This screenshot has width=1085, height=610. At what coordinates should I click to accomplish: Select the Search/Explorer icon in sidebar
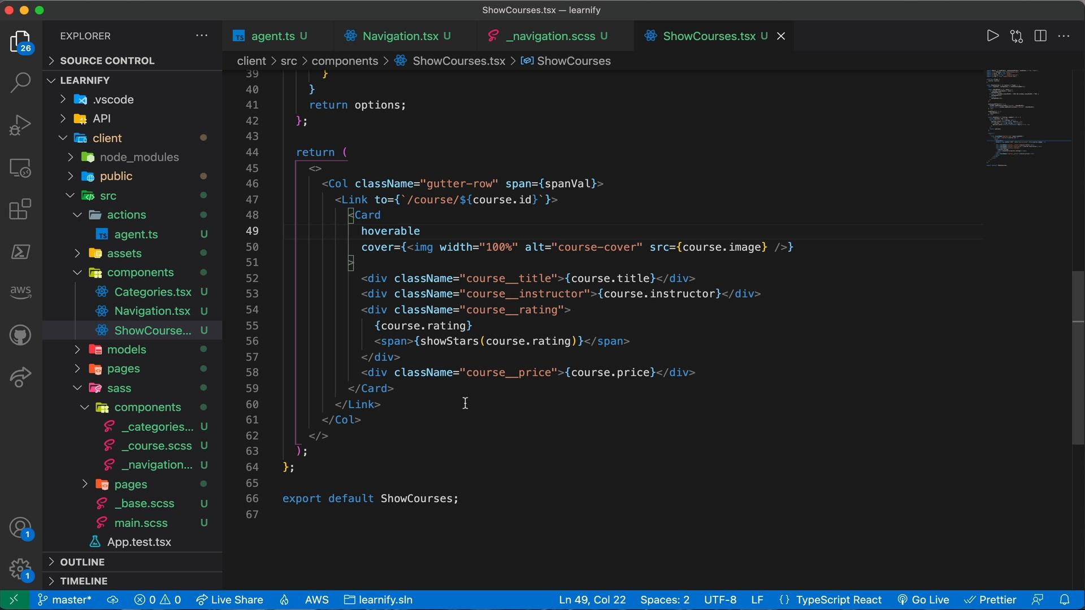coord(20,82)
